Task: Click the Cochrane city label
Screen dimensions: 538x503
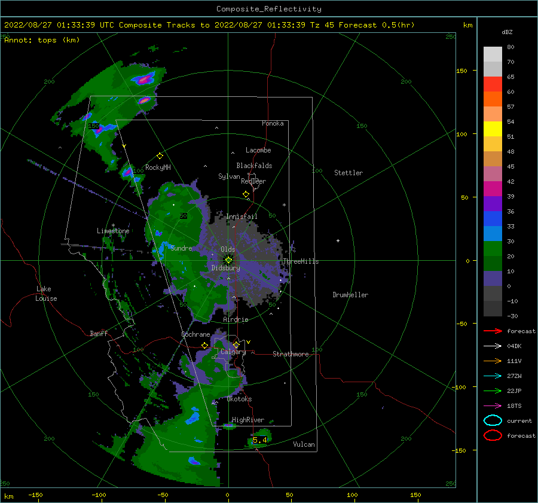Action: pyautogui.click(x=195, y=334)
